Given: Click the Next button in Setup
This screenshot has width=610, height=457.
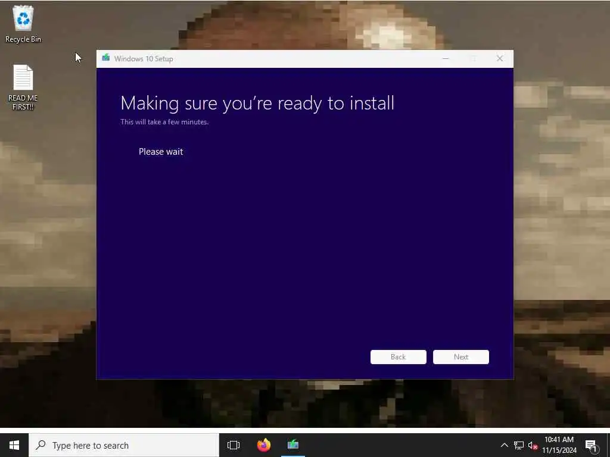Looking at the screenshot, I should point(460,357).
